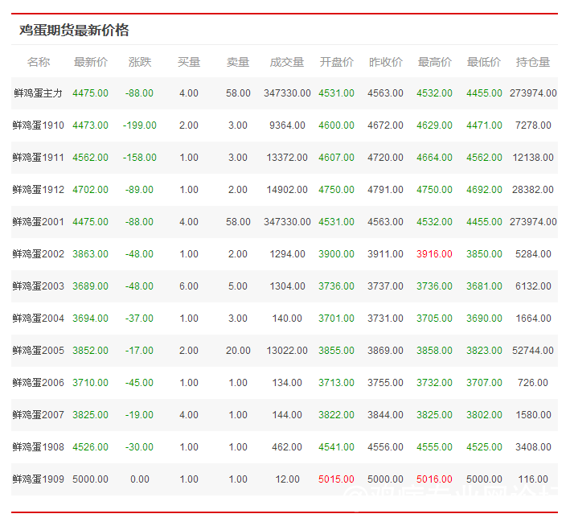Click buy volume 6.00 of 鲜鸡蛋2003
570x518 pixels.
coord(189,286)
